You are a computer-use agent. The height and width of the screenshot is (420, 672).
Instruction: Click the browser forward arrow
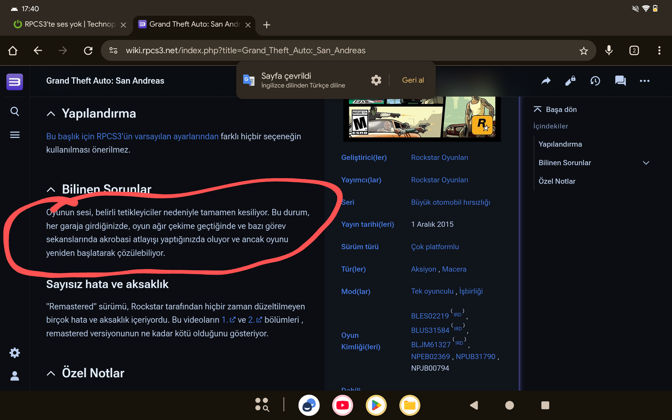click(63, 51)
